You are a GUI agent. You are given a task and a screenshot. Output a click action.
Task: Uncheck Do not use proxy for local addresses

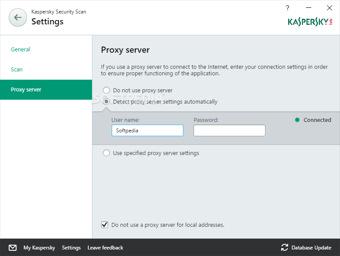tap(105, 225)
